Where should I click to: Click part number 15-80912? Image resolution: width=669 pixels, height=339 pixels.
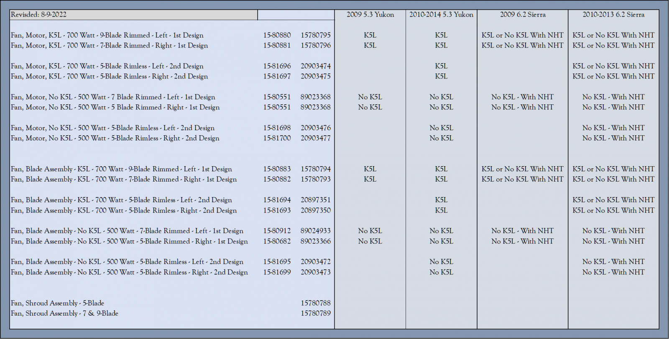pyautogui.click(x=277, y=231)
